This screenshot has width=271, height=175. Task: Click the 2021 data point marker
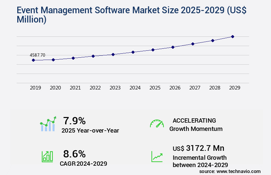[x=73, y=58]
